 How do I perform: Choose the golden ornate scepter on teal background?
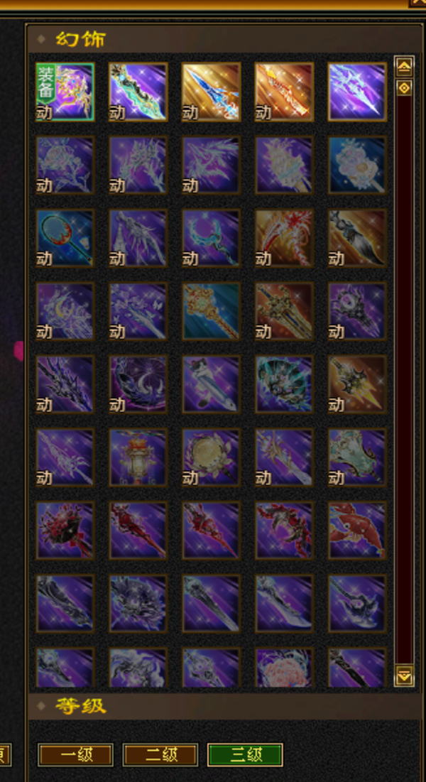click(211, 311)
